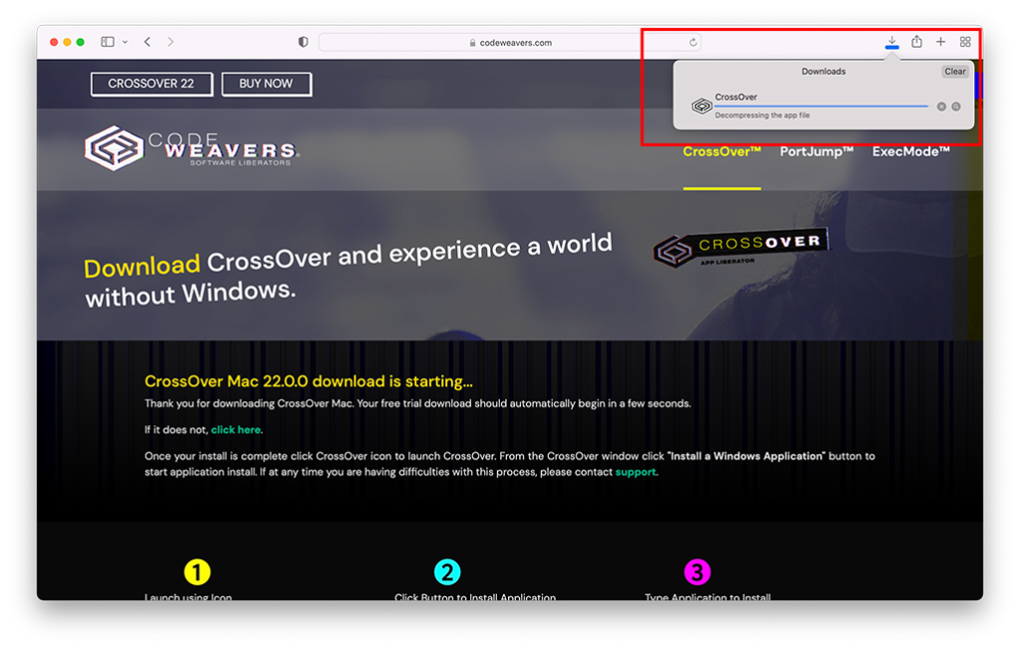Open the Safari downloads list icon
1020x649 pixels.
coord(892,42)
